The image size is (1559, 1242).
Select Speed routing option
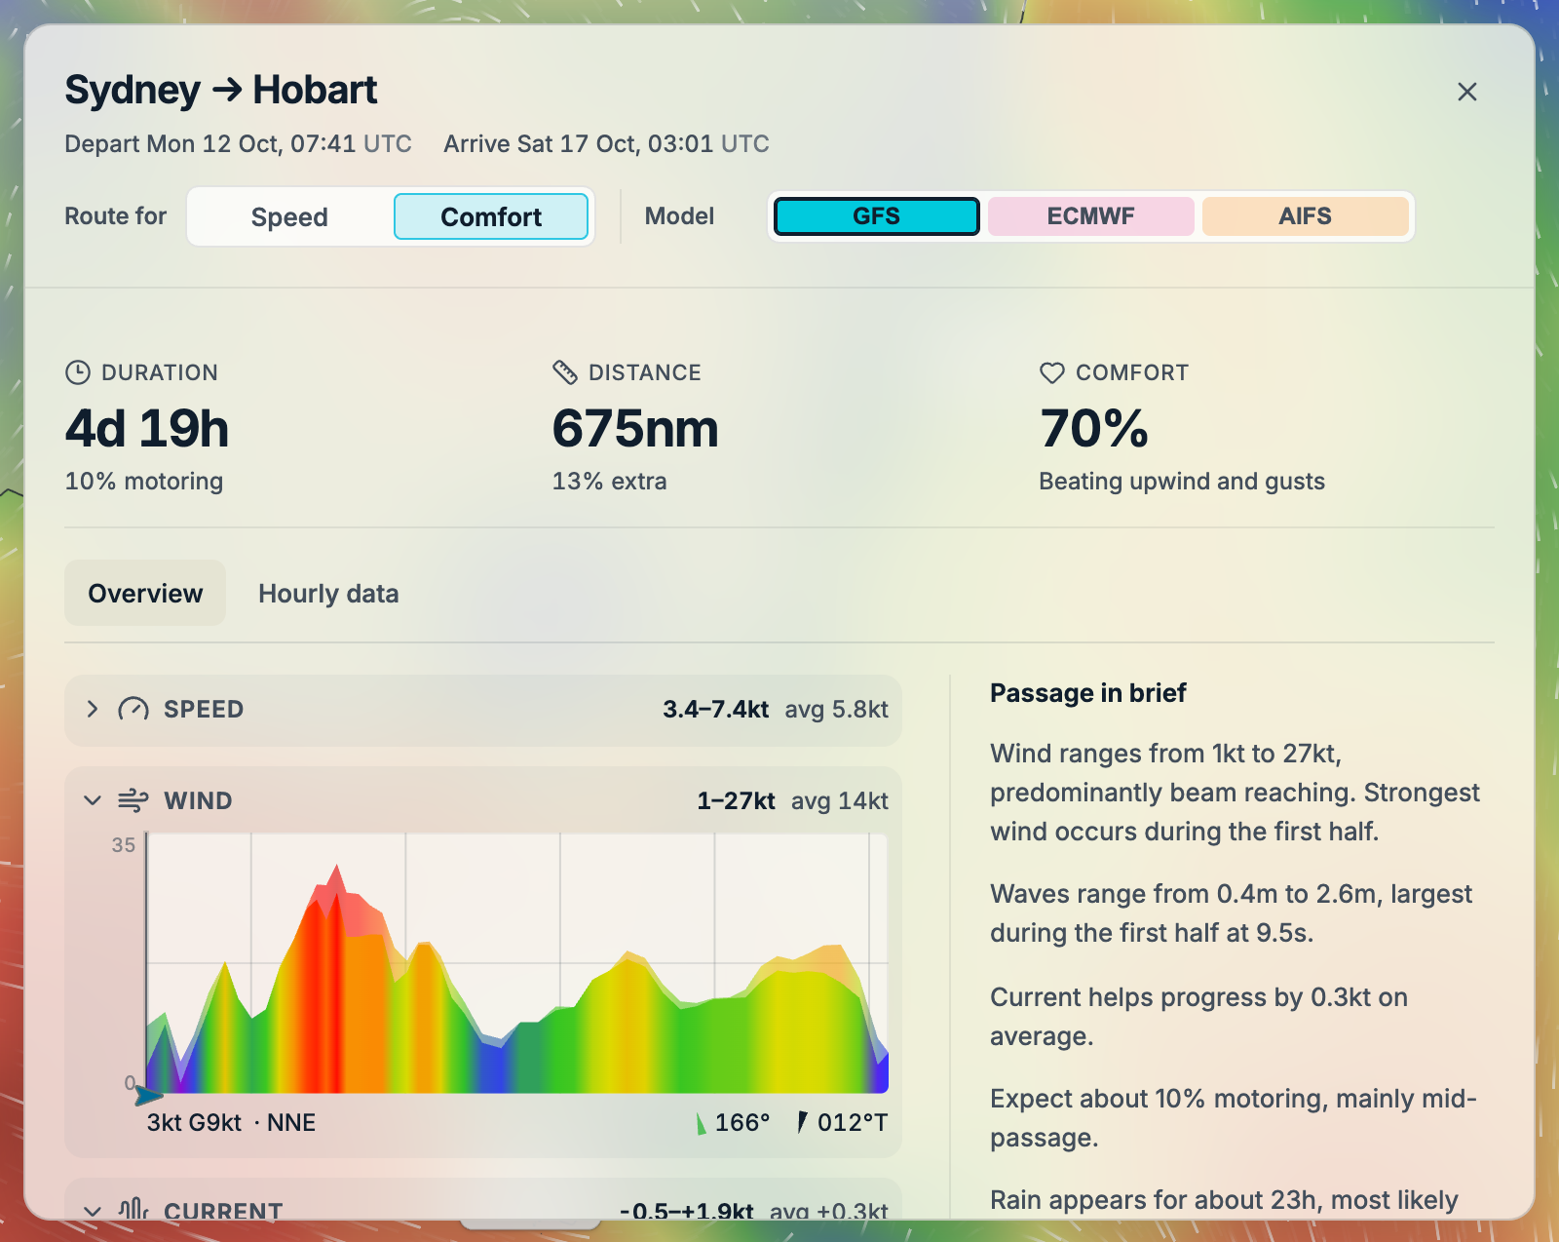pos(289,216)
